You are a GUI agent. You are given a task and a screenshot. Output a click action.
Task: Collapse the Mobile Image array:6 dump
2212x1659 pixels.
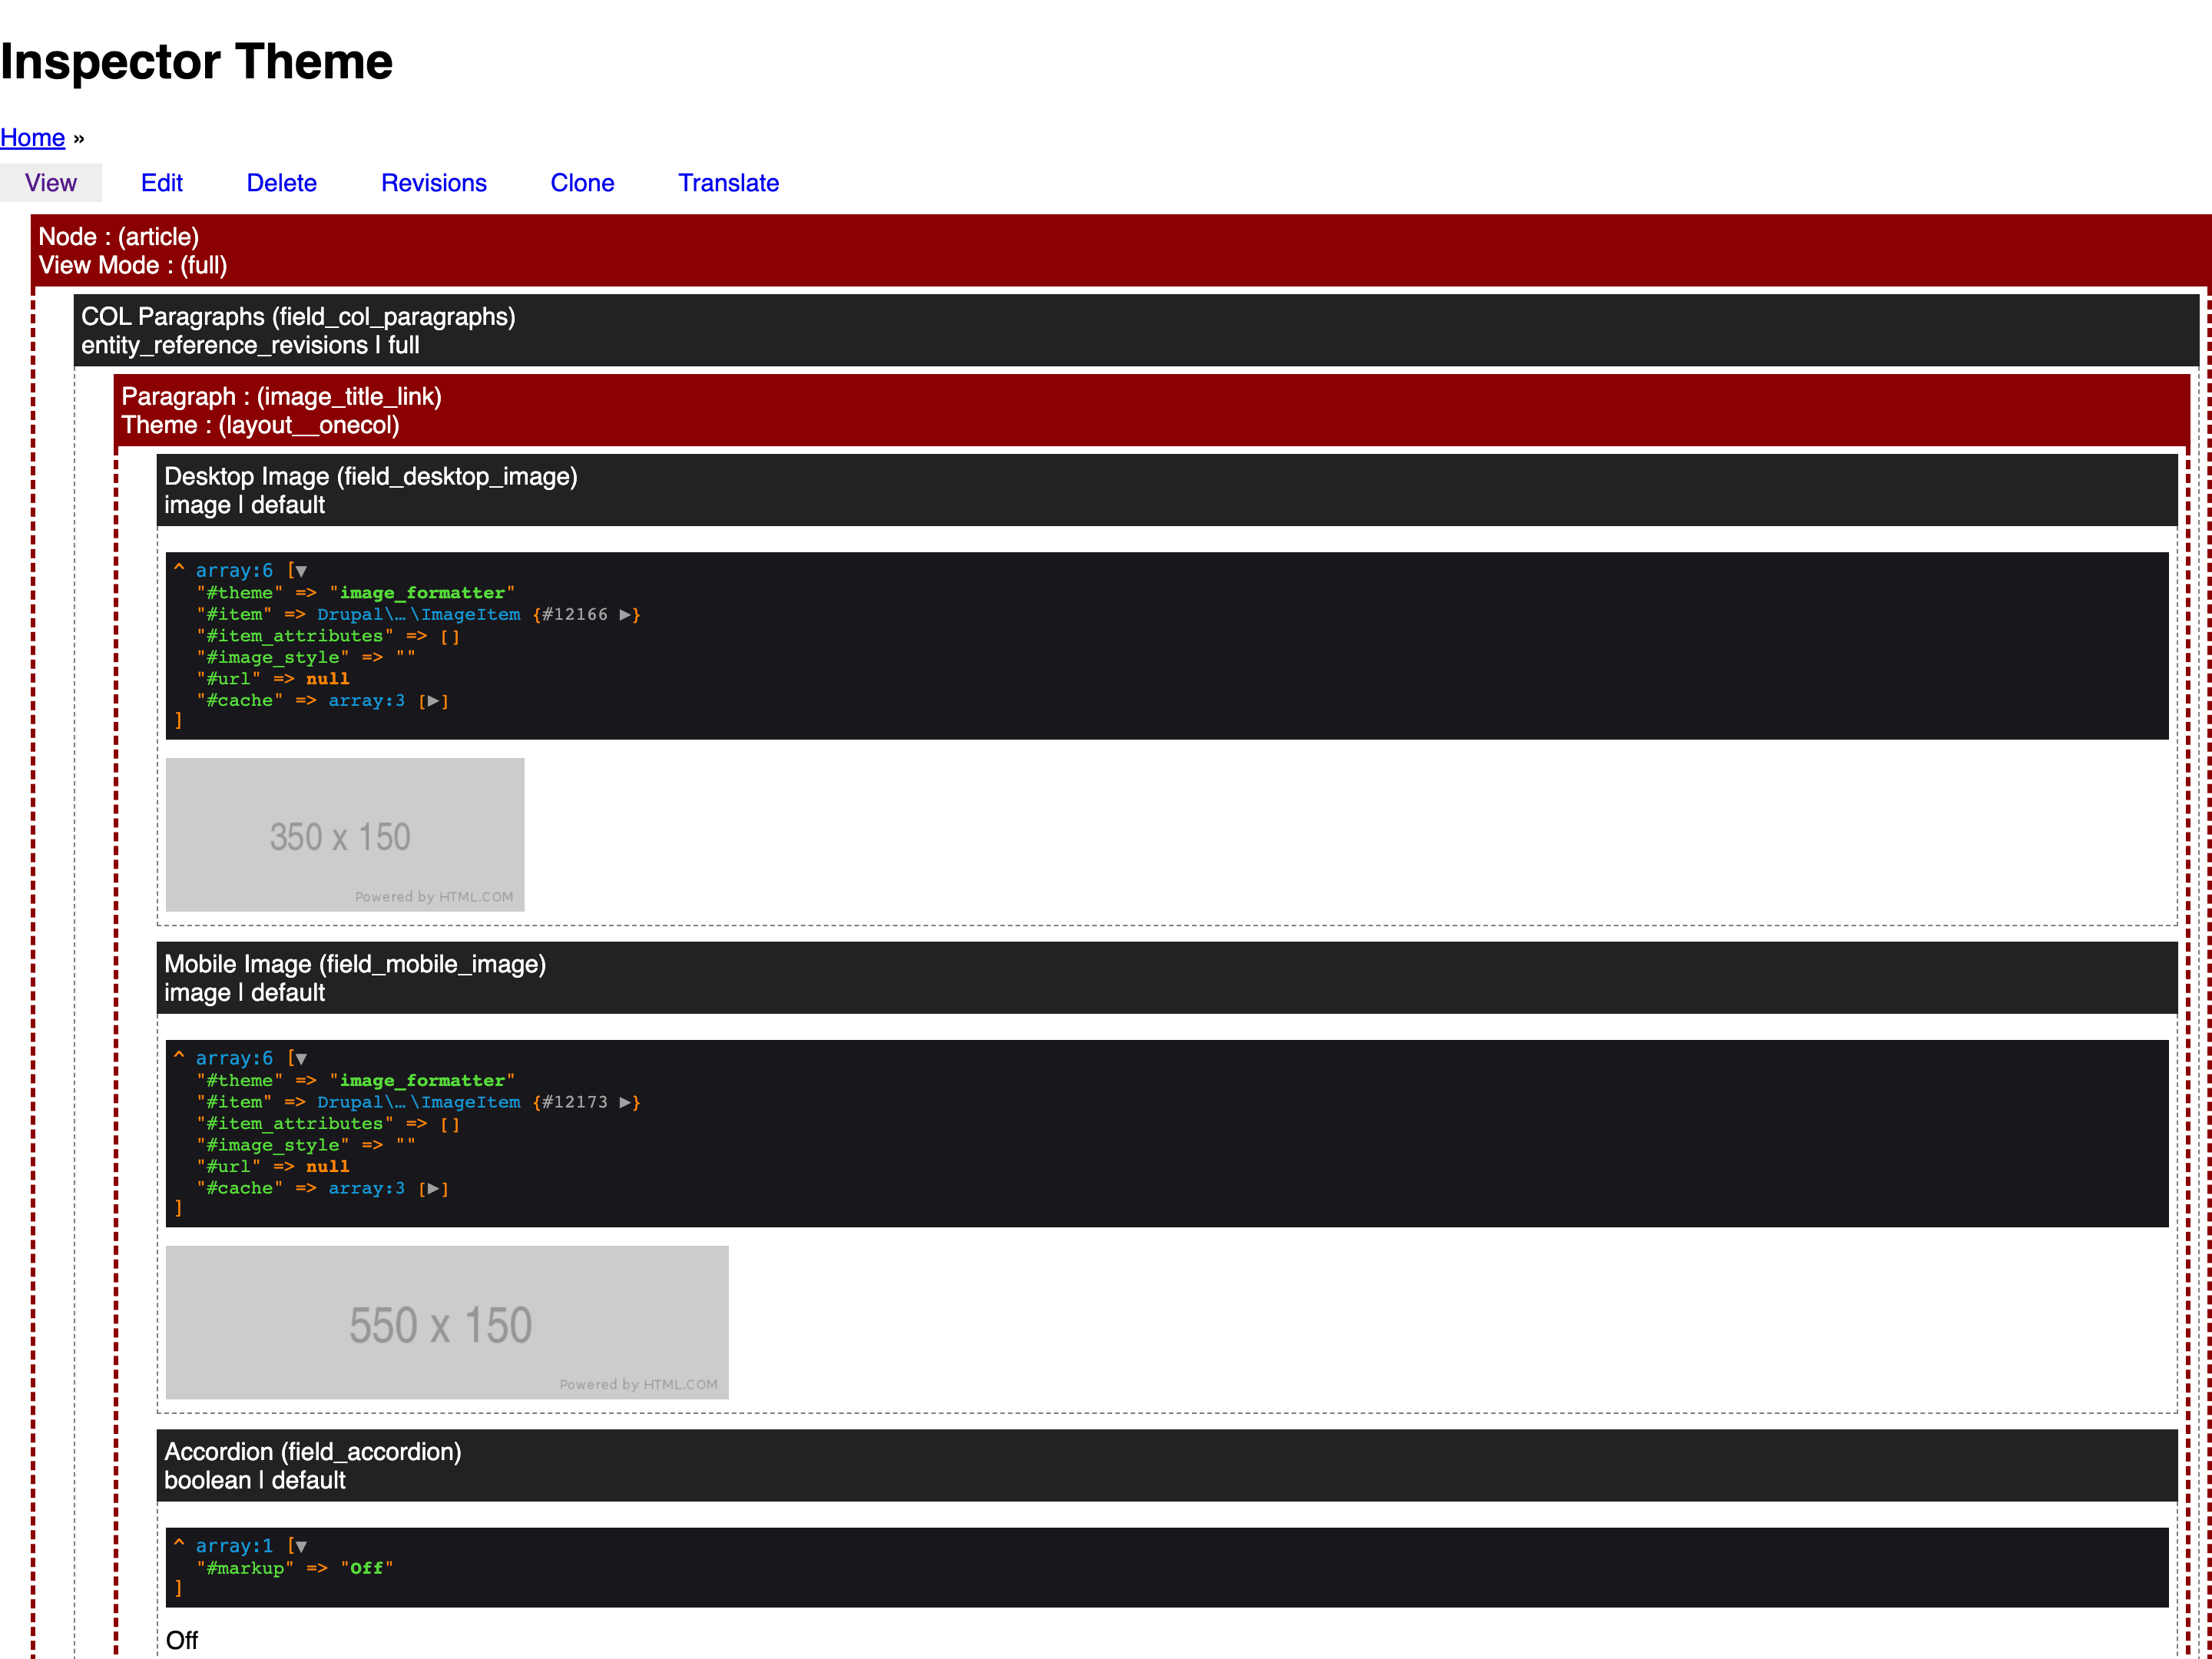[x=300, y=1059]
